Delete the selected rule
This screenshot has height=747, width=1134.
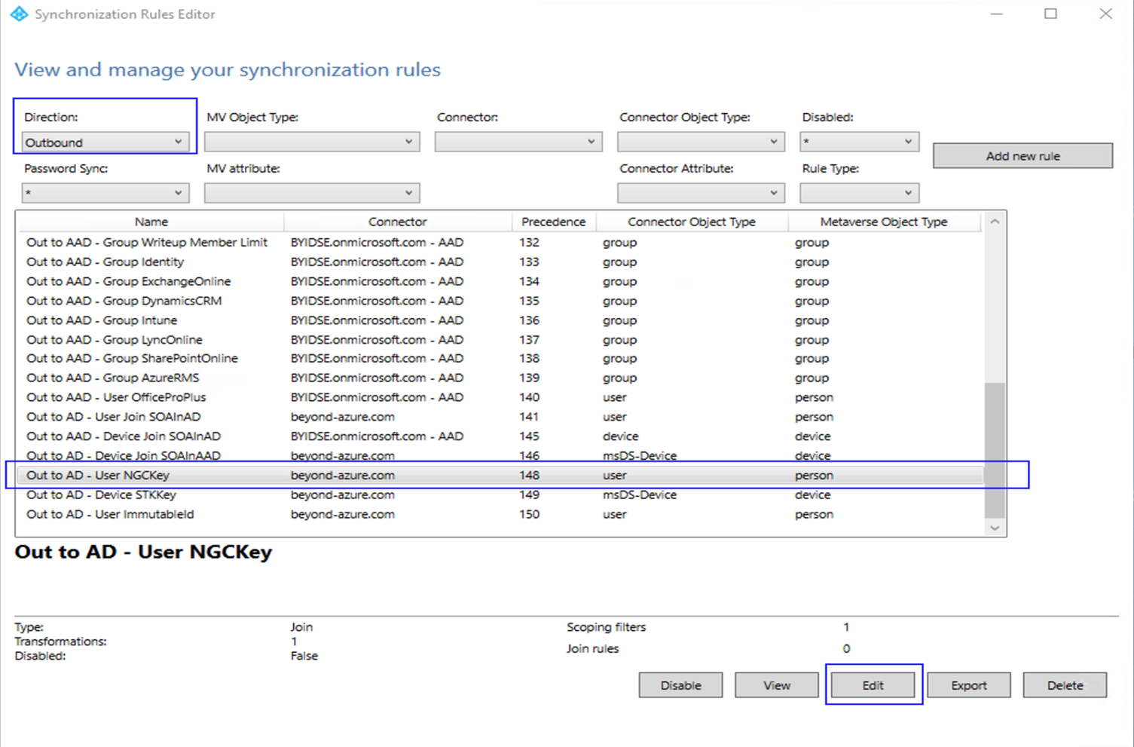click(1064, 684)
